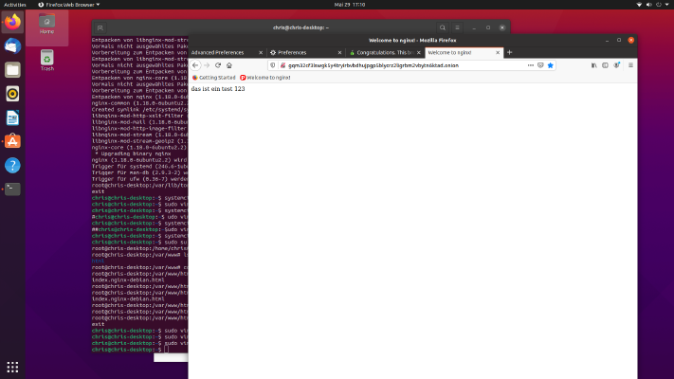Open a new tab with plus button

(509, 52)
